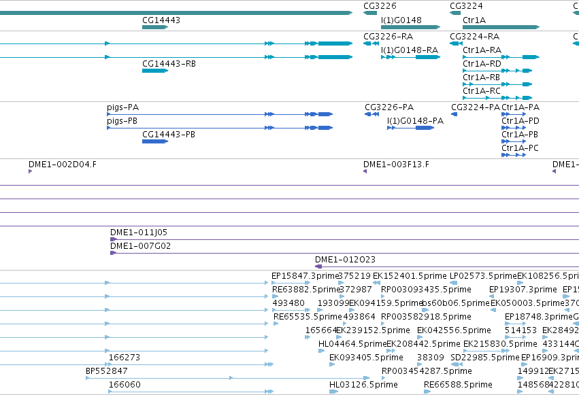The width and height of the screenshot is (579, 395).
Task: Click the 166273 EST label
Action: coord(125,358)
